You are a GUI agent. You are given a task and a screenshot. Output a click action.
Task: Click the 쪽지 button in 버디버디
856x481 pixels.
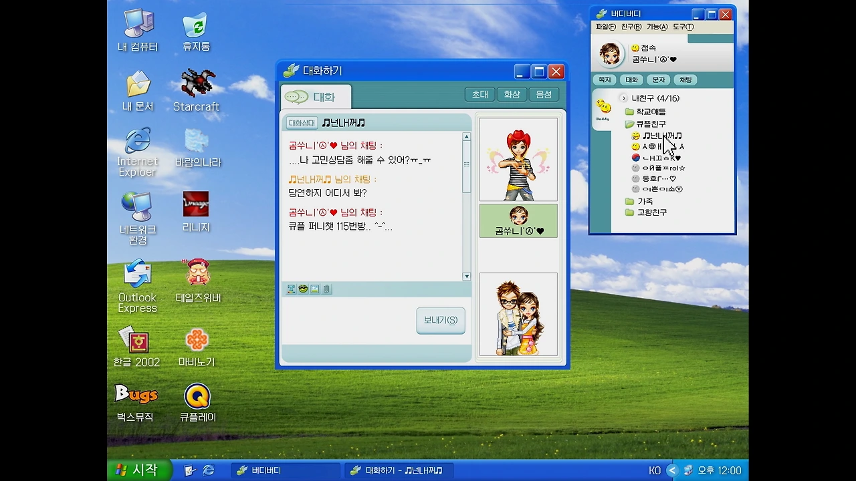click(605, 80)
